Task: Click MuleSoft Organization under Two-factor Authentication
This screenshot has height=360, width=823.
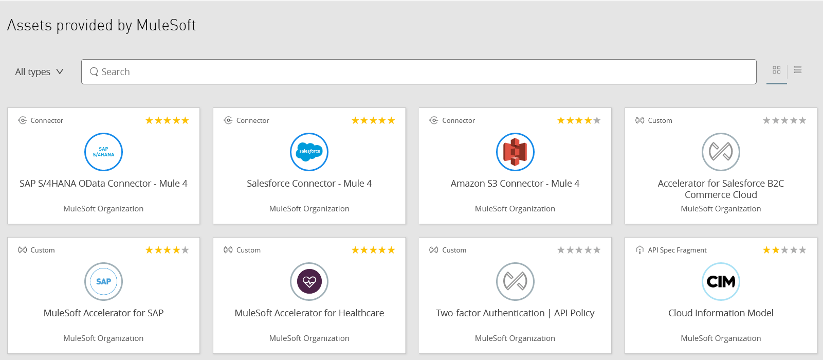Action: (x=515, y=338)
